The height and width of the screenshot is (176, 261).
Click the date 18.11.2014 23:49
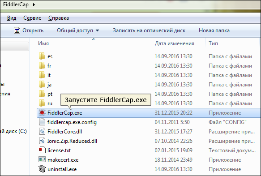coord(173,160)
